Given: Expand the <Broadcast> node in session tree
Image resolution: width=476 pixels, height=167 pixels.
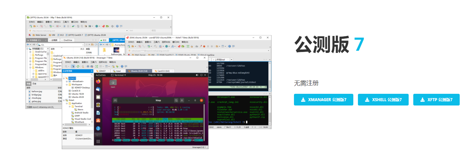Looking at the screenshot, I should tap(67, 82).
